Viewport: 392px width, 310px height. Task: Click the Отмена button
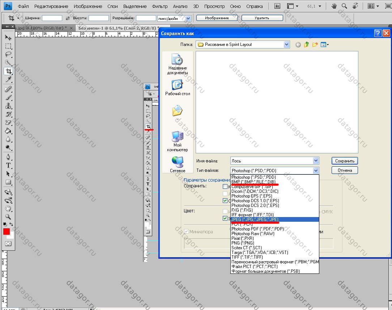[345, 170]
